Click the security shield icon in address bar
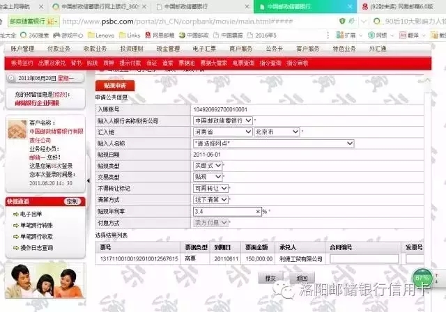Image resolution: width=446 pixels, height=312 pixels. click(342, 21)
